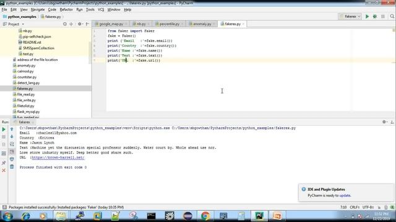The image size is (396, 222).
Task: Select fakerex tab in Run panel
Action: click(x=24, y=122)
